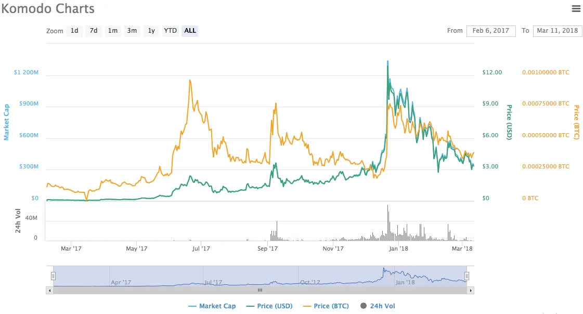Click the Nov '17 x-axis label

[x=333, y=248]
